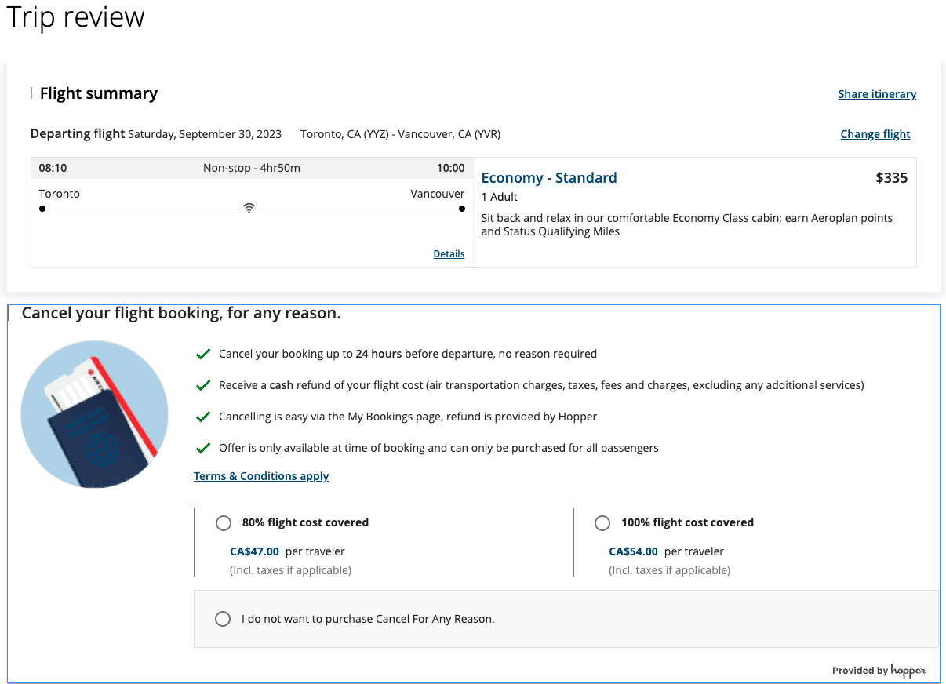Click Change flight link
Viewport: 946px width, 684px height.
875,134
